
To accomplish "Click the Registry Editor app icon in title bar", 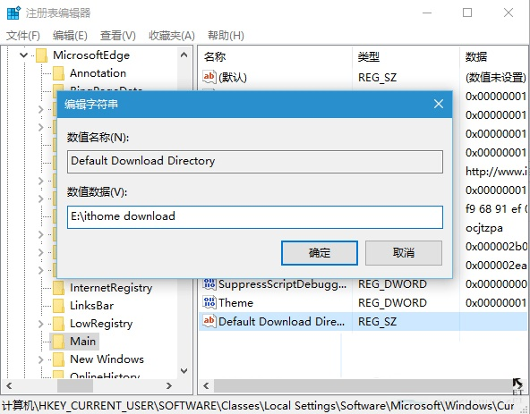I will pyautogui.click(x=13, y=13).
